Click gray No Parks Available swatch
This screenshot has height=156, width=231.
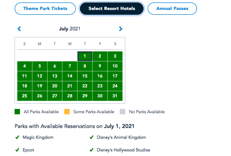click(123, 112)
